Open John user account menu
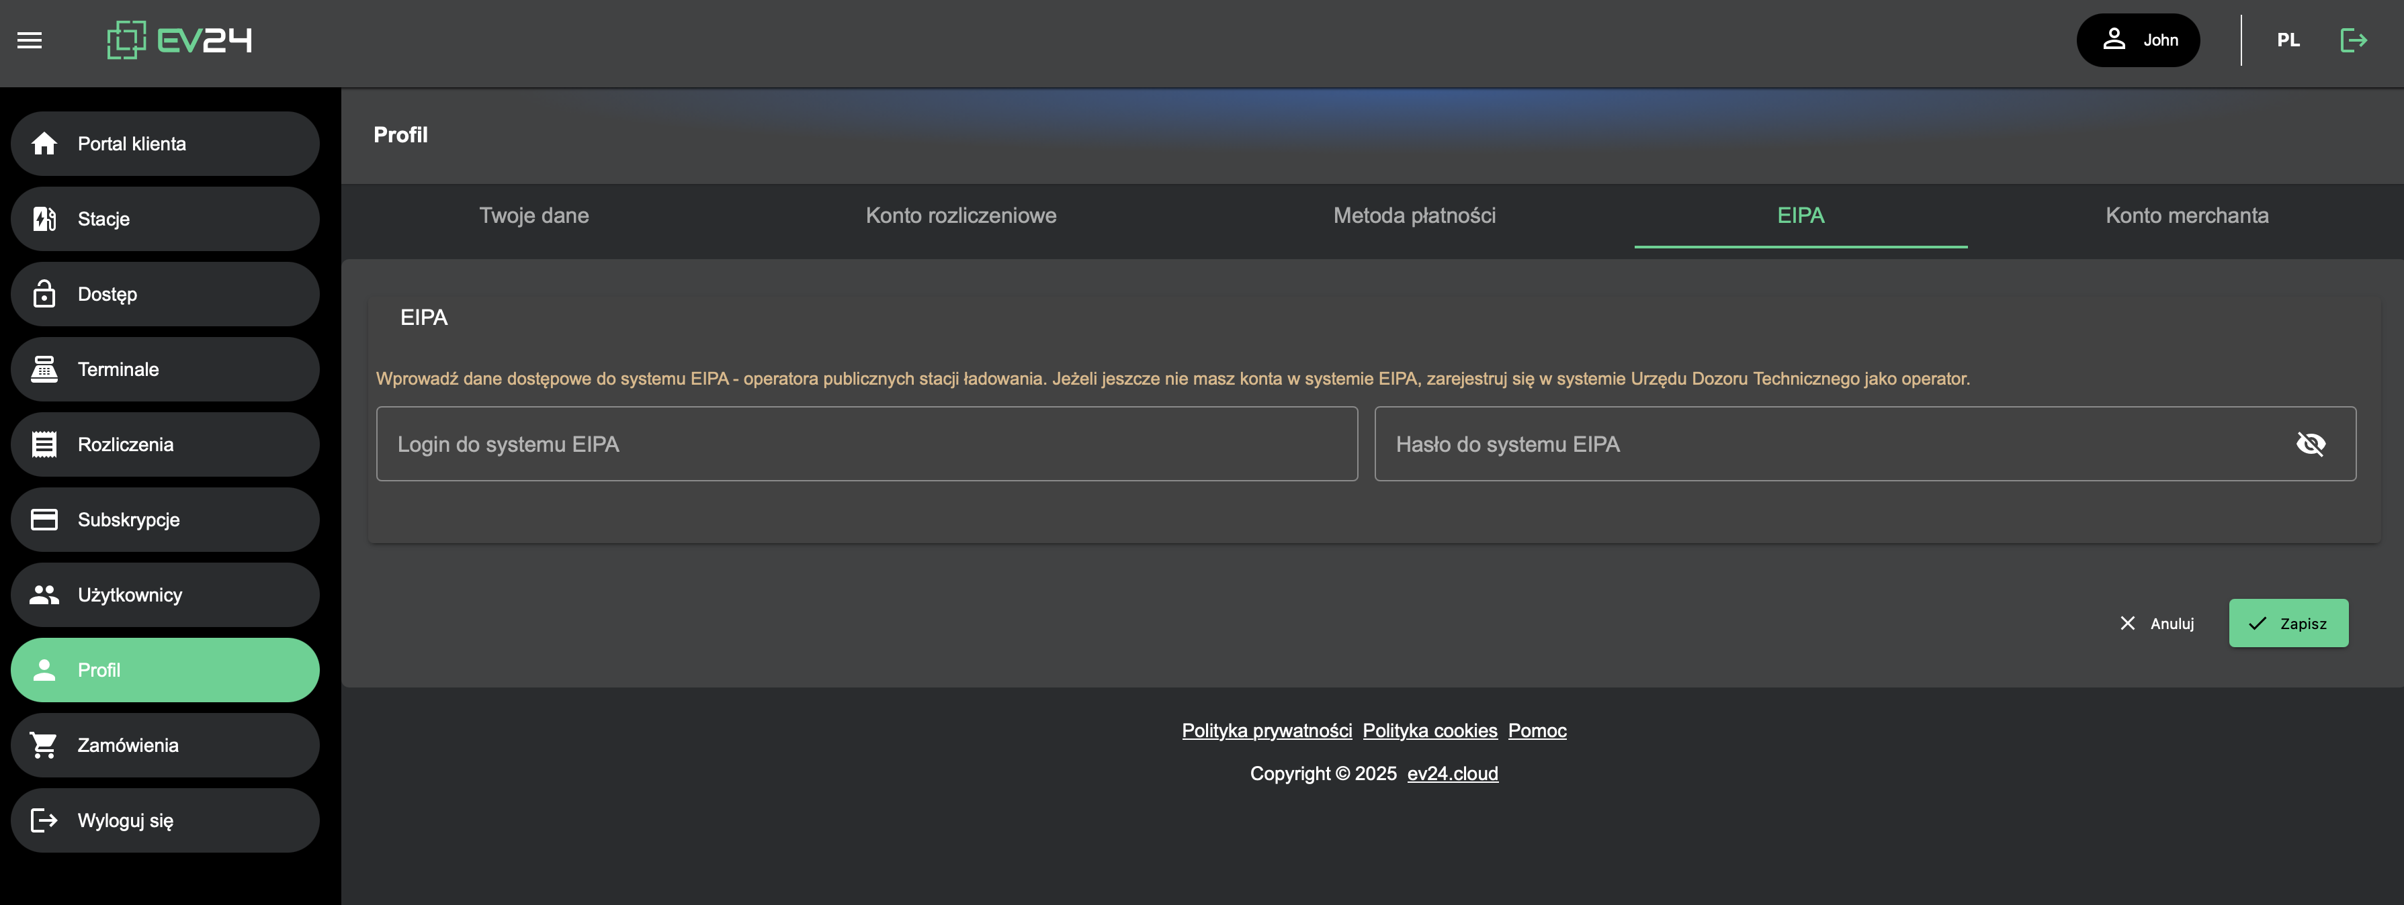This screenshot has width=2404, height=905. 2137,40
